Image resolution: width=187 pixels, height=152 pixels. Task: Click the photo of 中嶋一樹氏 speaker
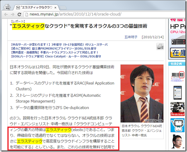click(x=142, y=93)
